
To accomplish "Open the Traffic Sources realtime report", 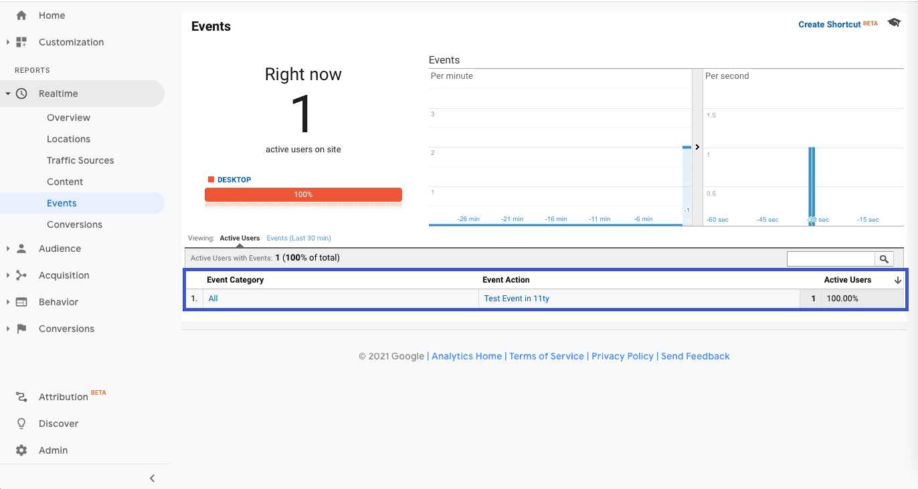I will click(x=80, y=160).
